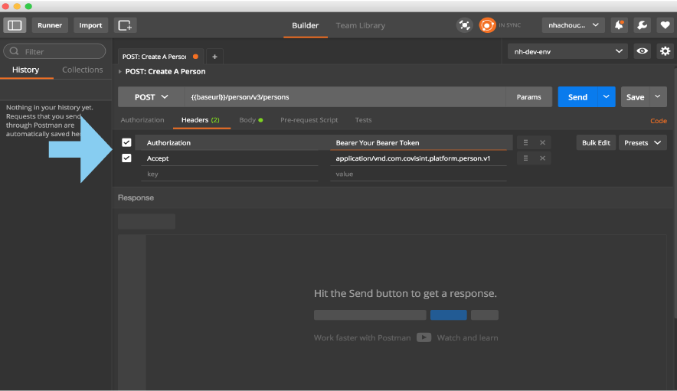Delete the Authorization header row
The width and height of the screenshot is (677, 391).
pyautogui.click(x=542, y=142)
